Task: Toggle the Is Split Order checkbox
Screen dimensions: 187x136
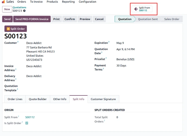Action: 27,123
